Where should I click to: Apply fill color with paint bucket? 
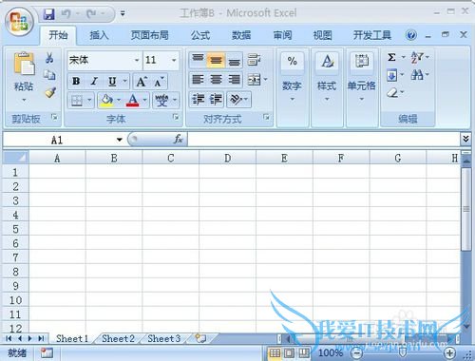coord(106,101)
